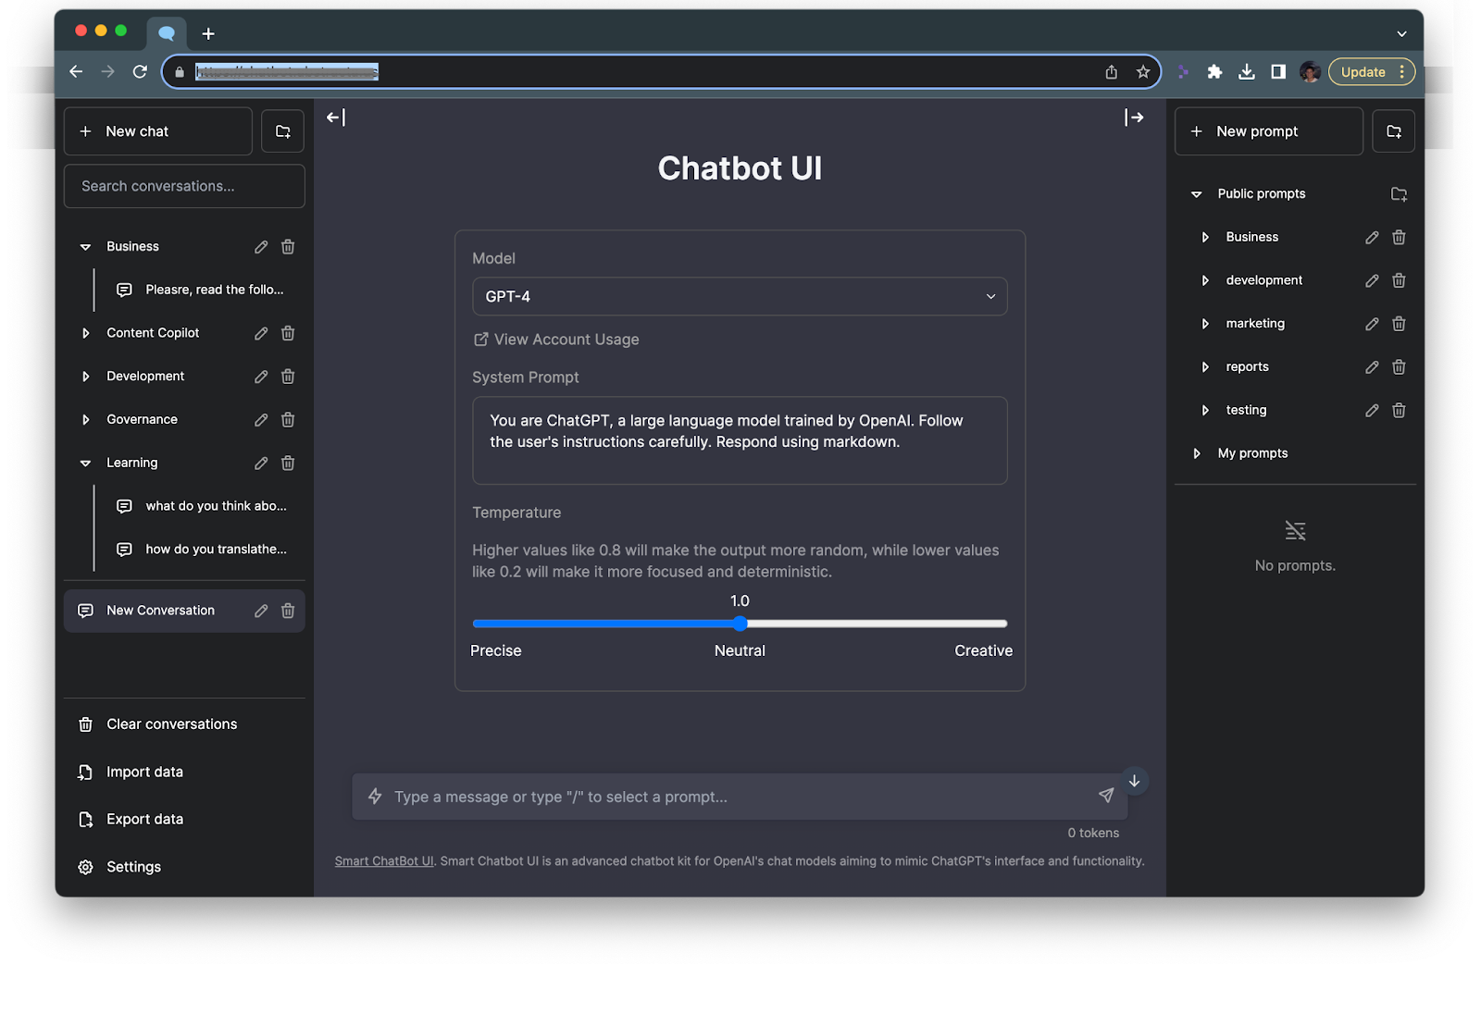This screenshot has width=1481, height=1026.
Task: Rename the reports prompt folder
Action: 1372,367
